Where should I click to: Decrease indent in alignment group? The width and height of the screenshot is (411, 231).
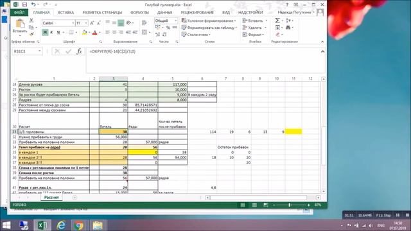click(x=128, y=32)
